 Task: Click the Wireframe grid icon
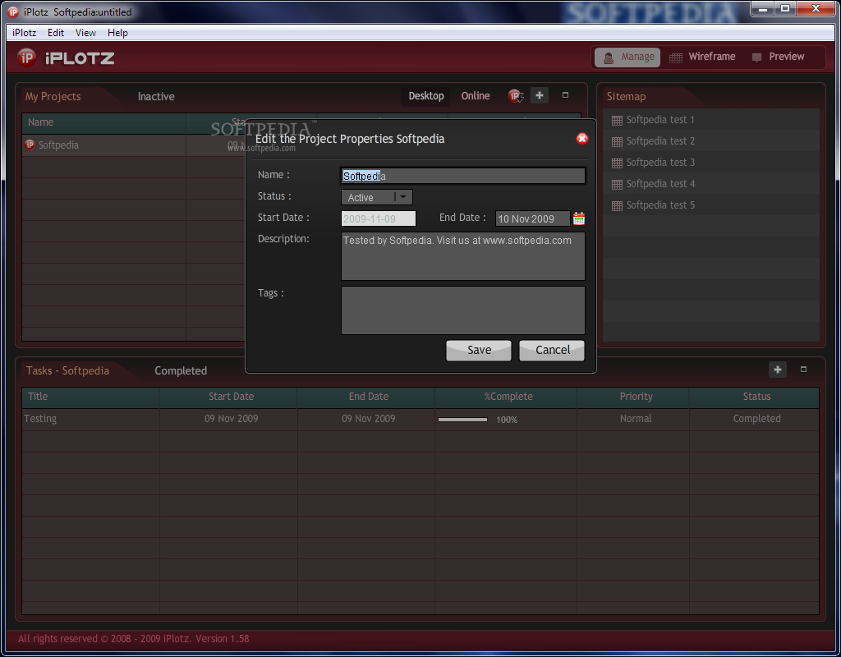[676, 57]
